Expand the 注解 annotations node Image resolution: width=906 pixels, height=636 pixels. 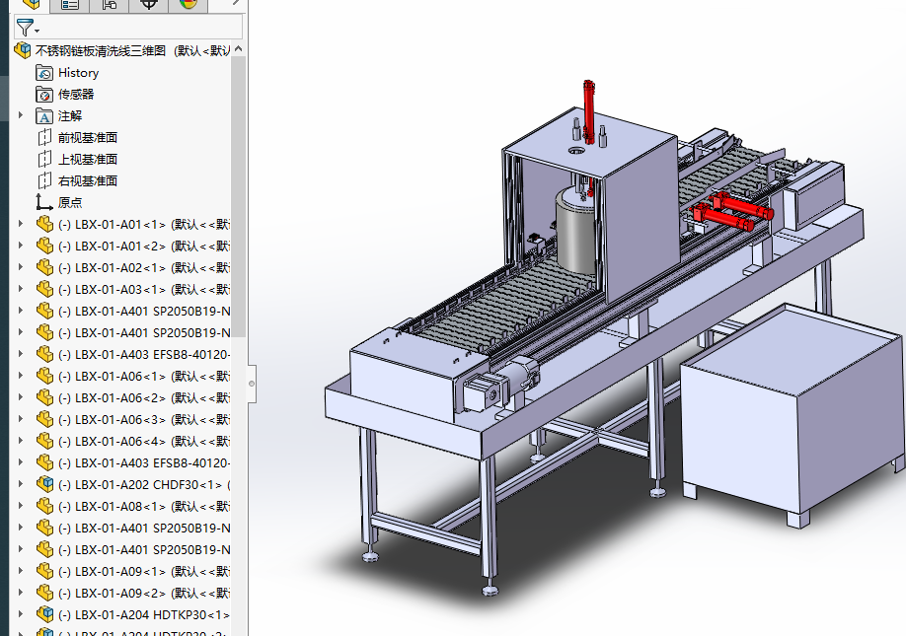tap(21, 115)
